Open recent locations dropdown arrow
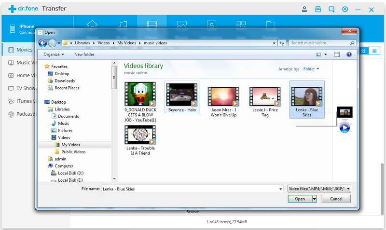 (x=59, y=43)
